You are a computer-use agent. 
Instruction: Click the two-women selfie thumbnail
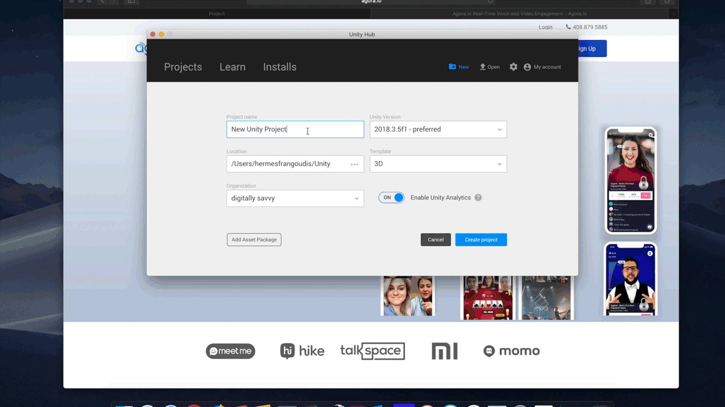pyautogui.click(x=408, y=296)
